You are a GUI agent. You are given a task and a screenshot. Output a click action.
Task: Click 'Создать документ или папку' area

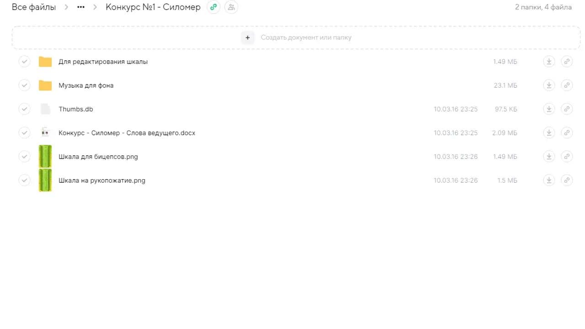coord(306,37)
